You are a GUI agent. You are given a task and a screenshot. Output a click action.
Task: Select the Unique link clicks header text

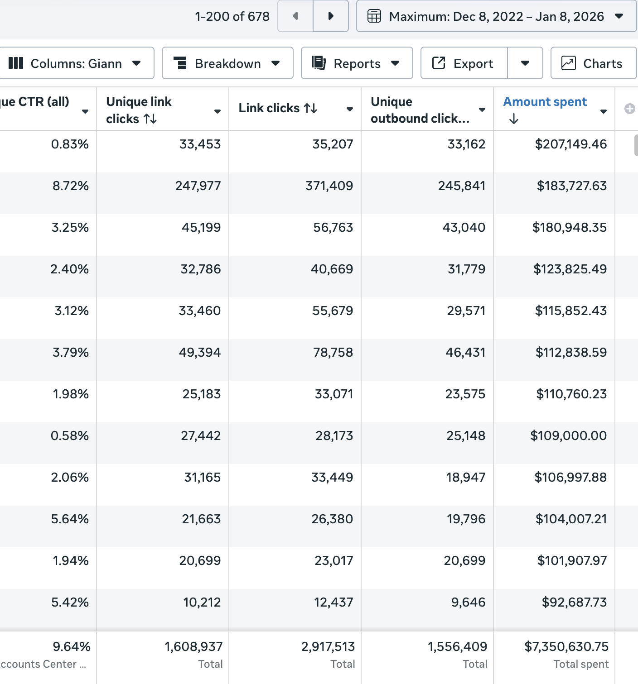click(139, 110)
